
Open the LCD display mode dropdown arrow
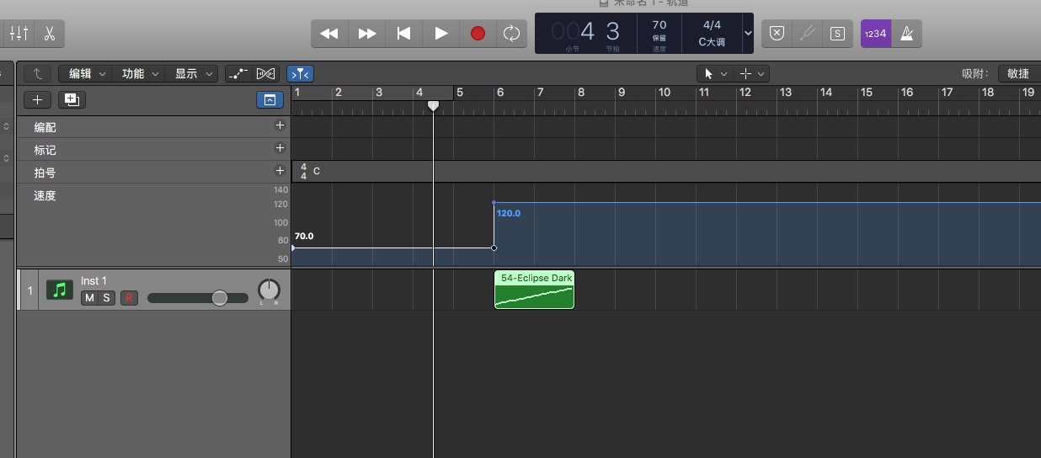[747, 34]
